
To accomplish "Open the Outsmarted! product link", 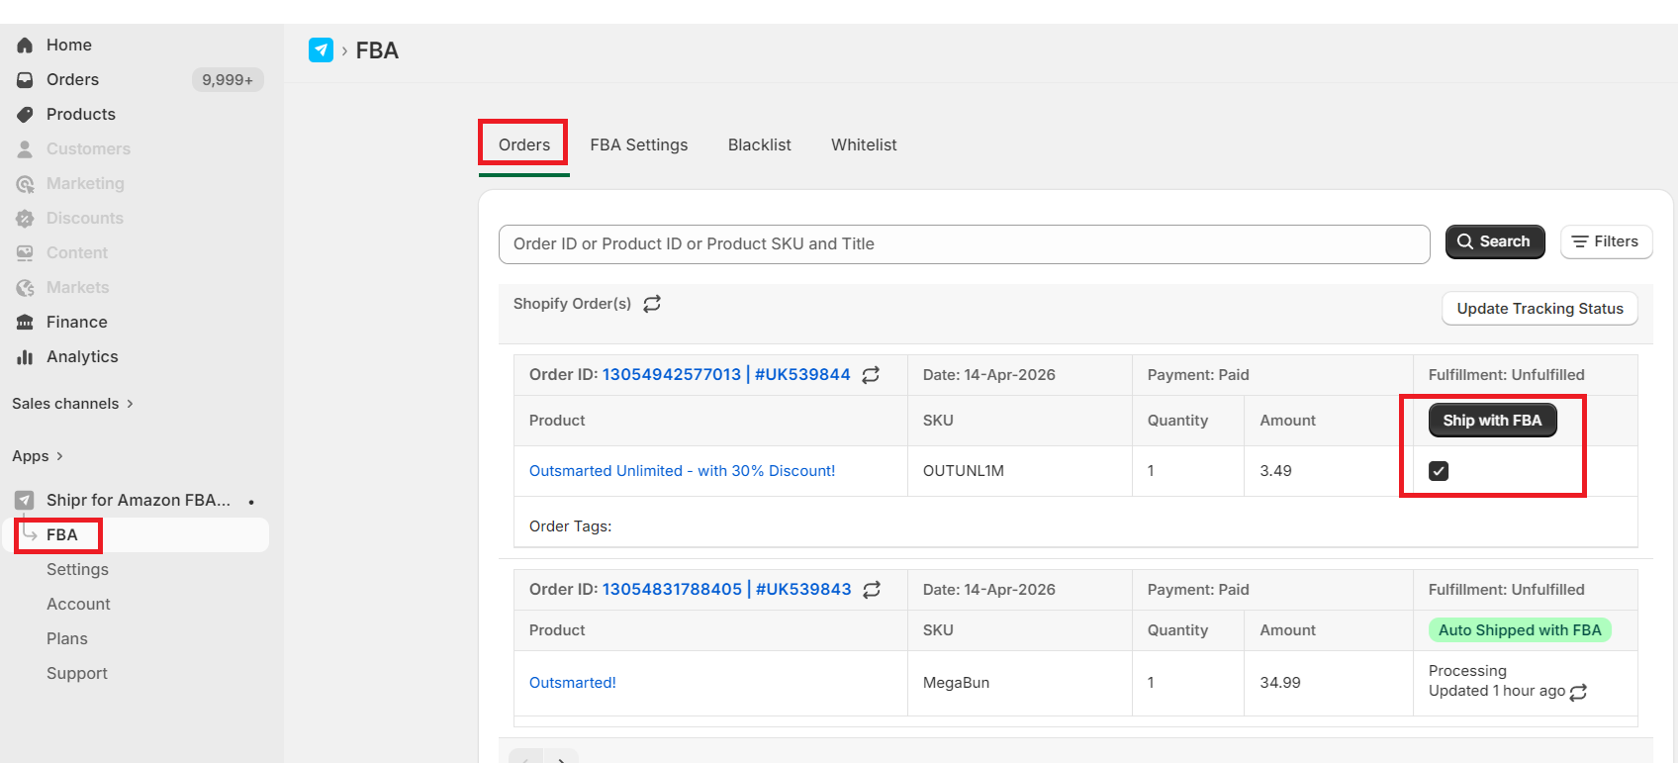I will tap(573, 683).
